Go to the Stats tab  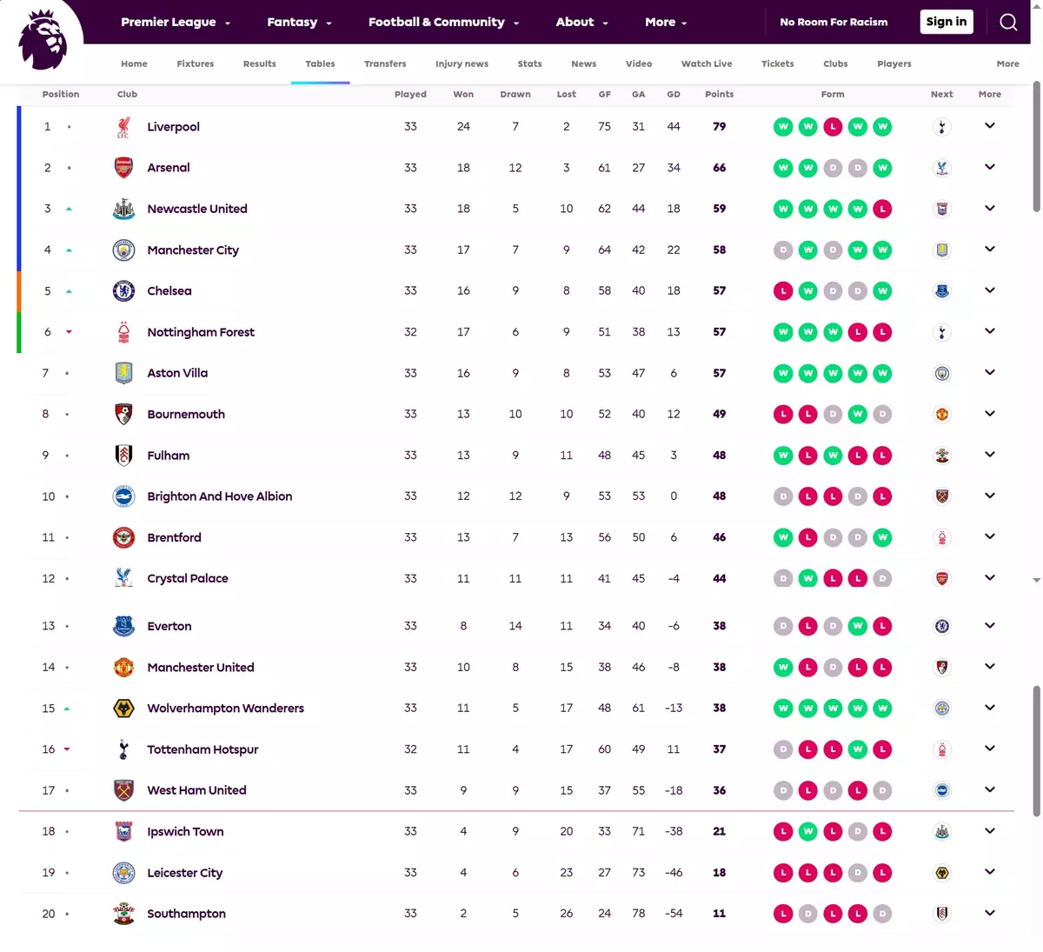tap(529, 63)
